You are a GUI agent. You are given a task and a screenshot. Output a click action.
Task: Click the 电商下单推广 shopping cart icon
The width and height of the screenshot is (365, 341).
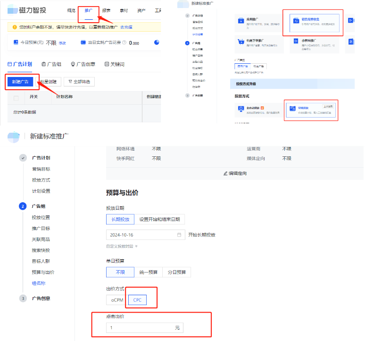[241, 42]
